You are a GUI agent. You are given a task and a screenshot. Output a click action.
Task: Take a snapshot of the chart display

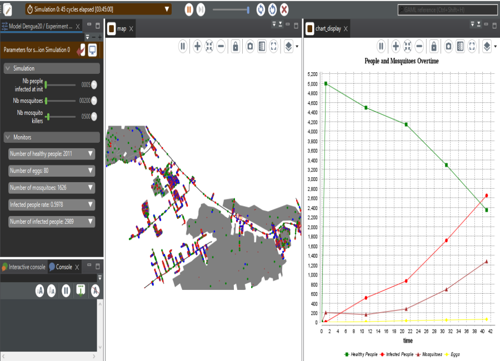[x=448, y=47]
